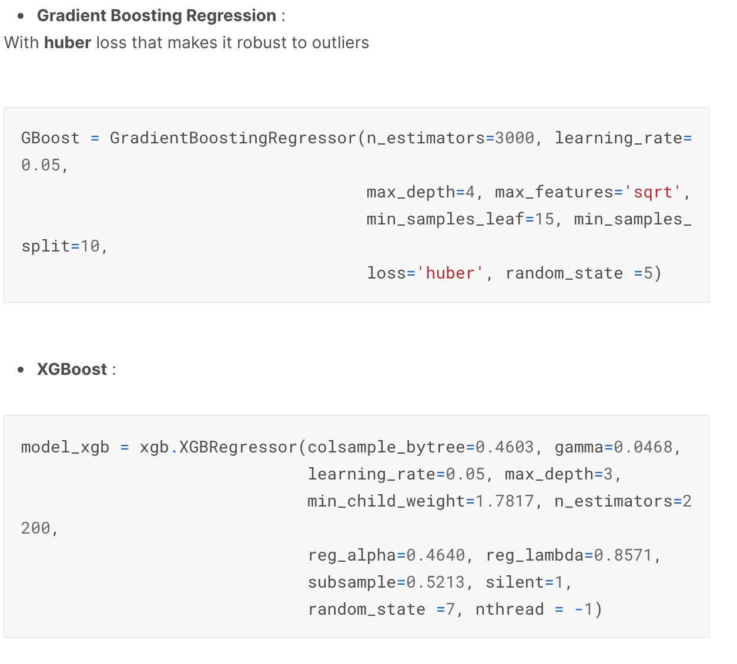
Task: Click the n_estimators=3000 value
Action: (x=450, y=138)
